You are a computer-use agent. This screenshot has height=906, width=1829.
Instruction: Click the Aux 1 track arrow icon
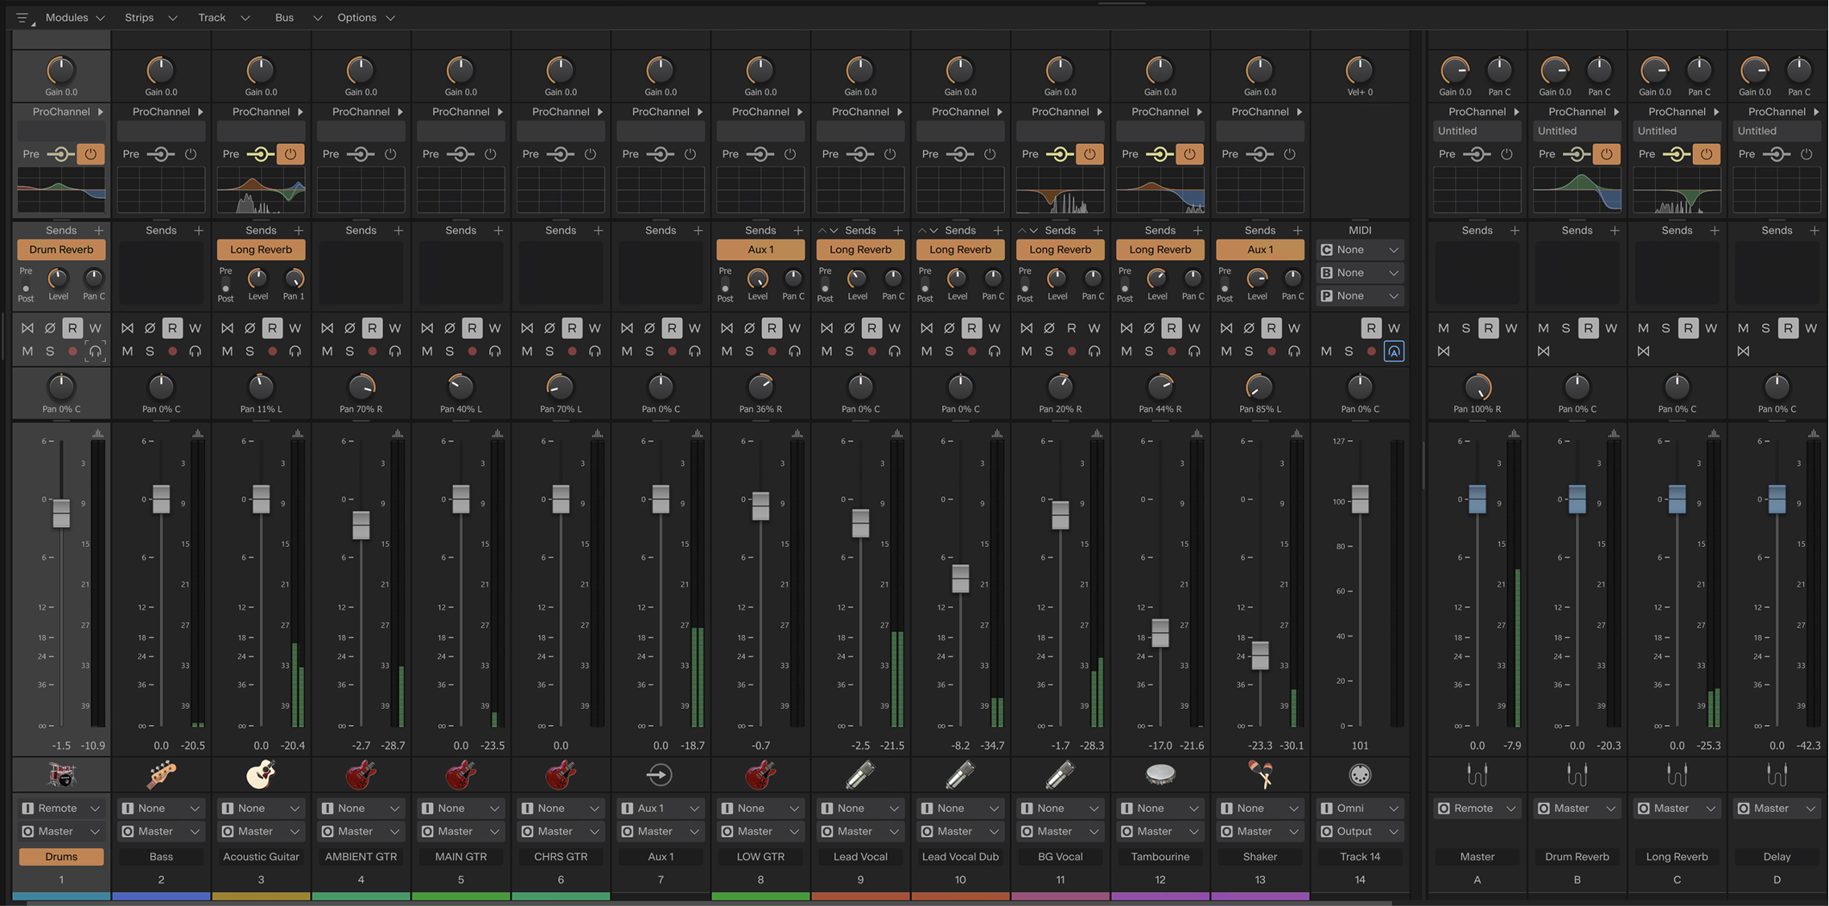[x=660, y=775]
